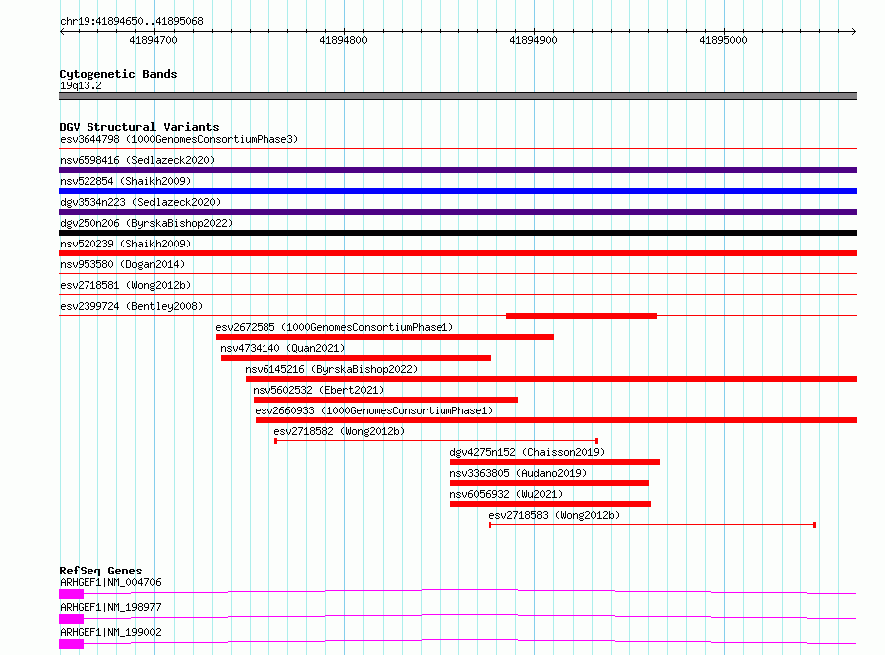Click the nsv5602532 Ebert2021 variant label

pyautogui.click(x=318, y=390)
